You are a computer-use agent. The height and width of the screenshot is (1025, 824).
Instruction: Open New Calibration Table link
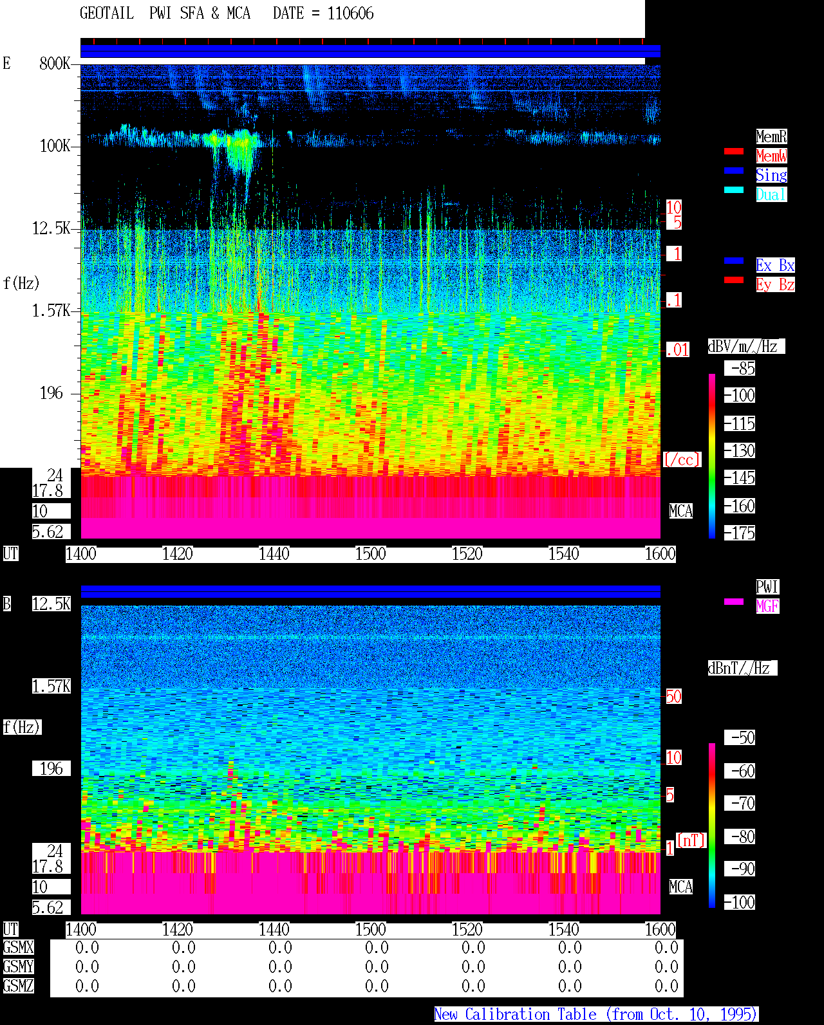pos(596,1014)
